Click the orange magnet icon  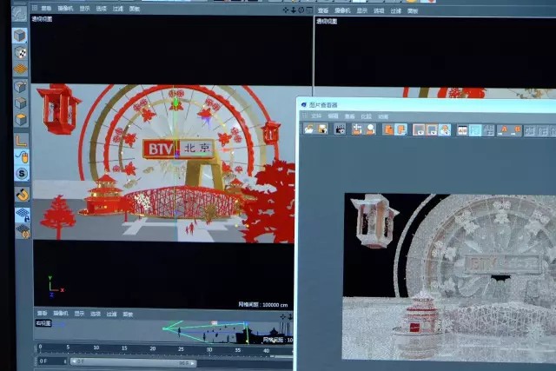click(x=23, y=195)
